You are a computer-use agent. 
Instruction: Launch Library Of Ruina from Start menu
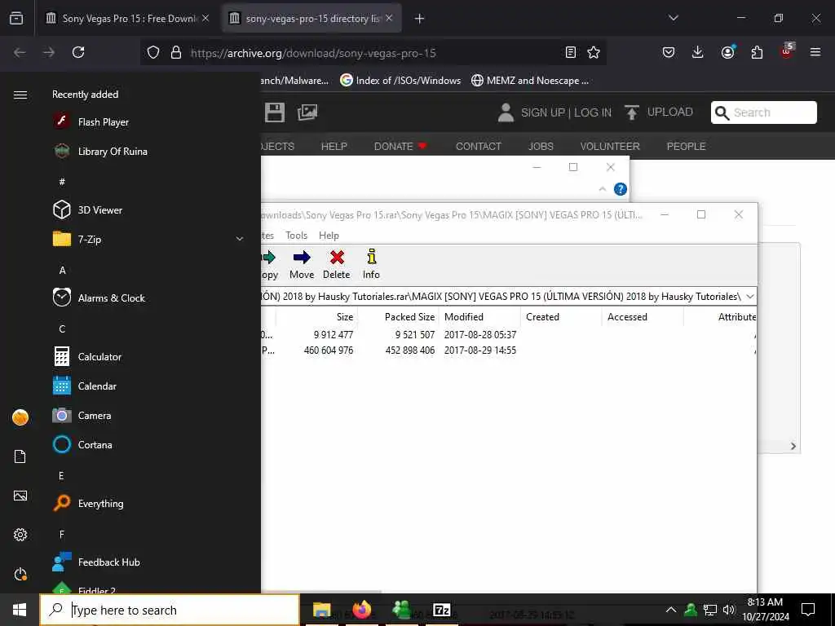[x=100, y=151]
